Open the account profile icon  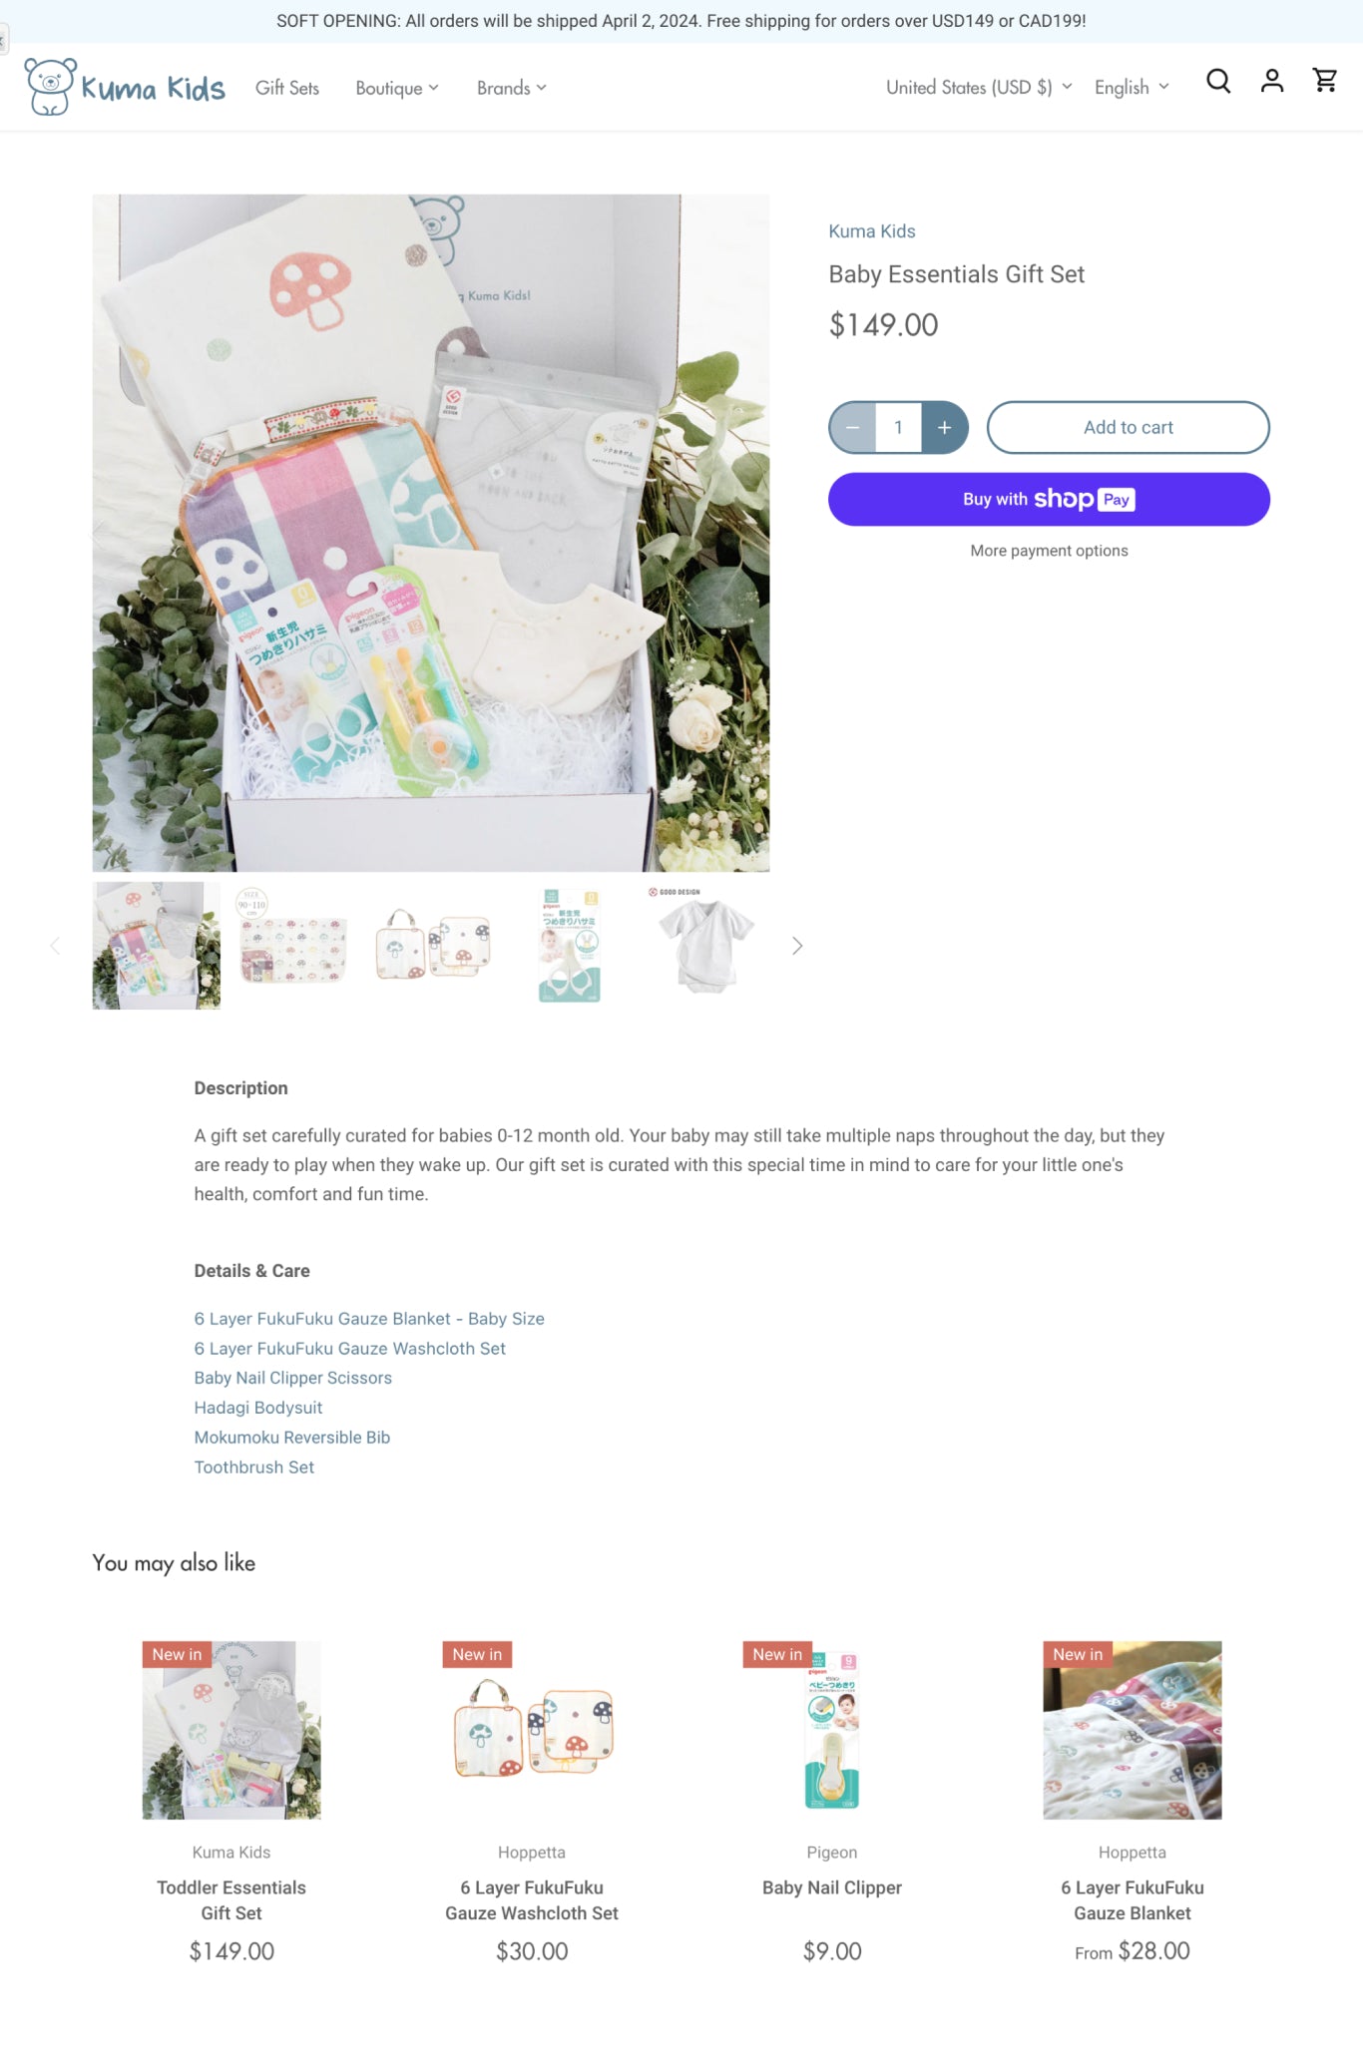coord(1271,81)
